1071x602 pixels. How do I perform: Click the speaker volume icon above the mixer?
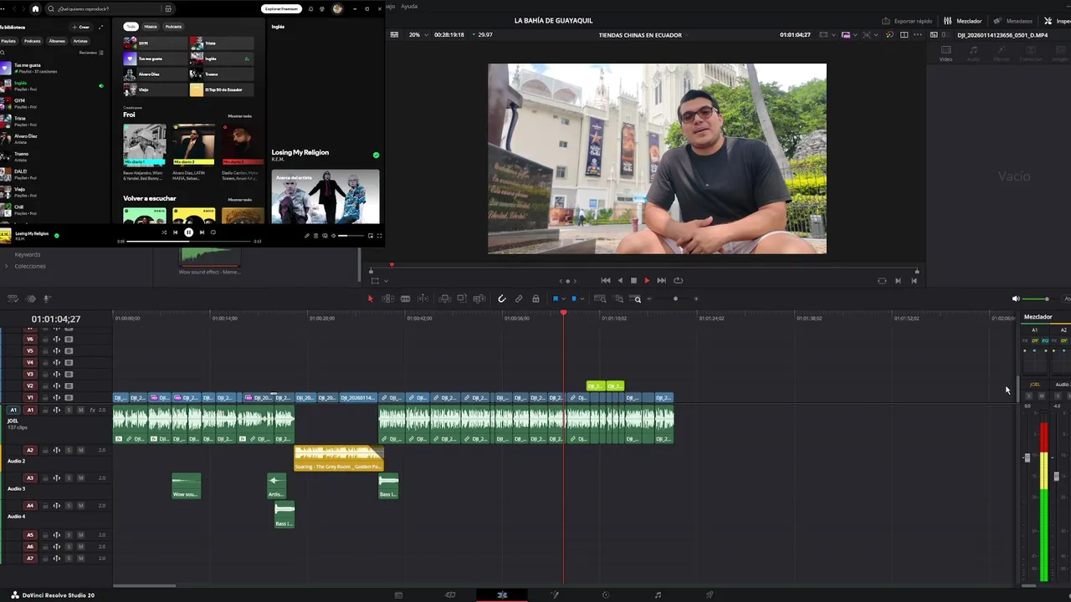(1016, 298)
